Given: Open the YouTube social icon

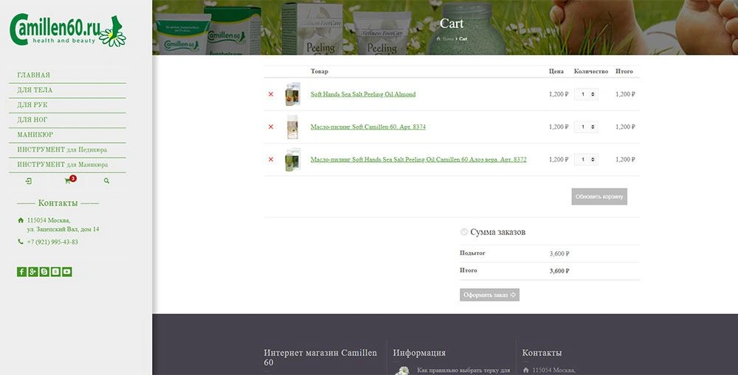Looking at the screenshot, I should 67,272.
